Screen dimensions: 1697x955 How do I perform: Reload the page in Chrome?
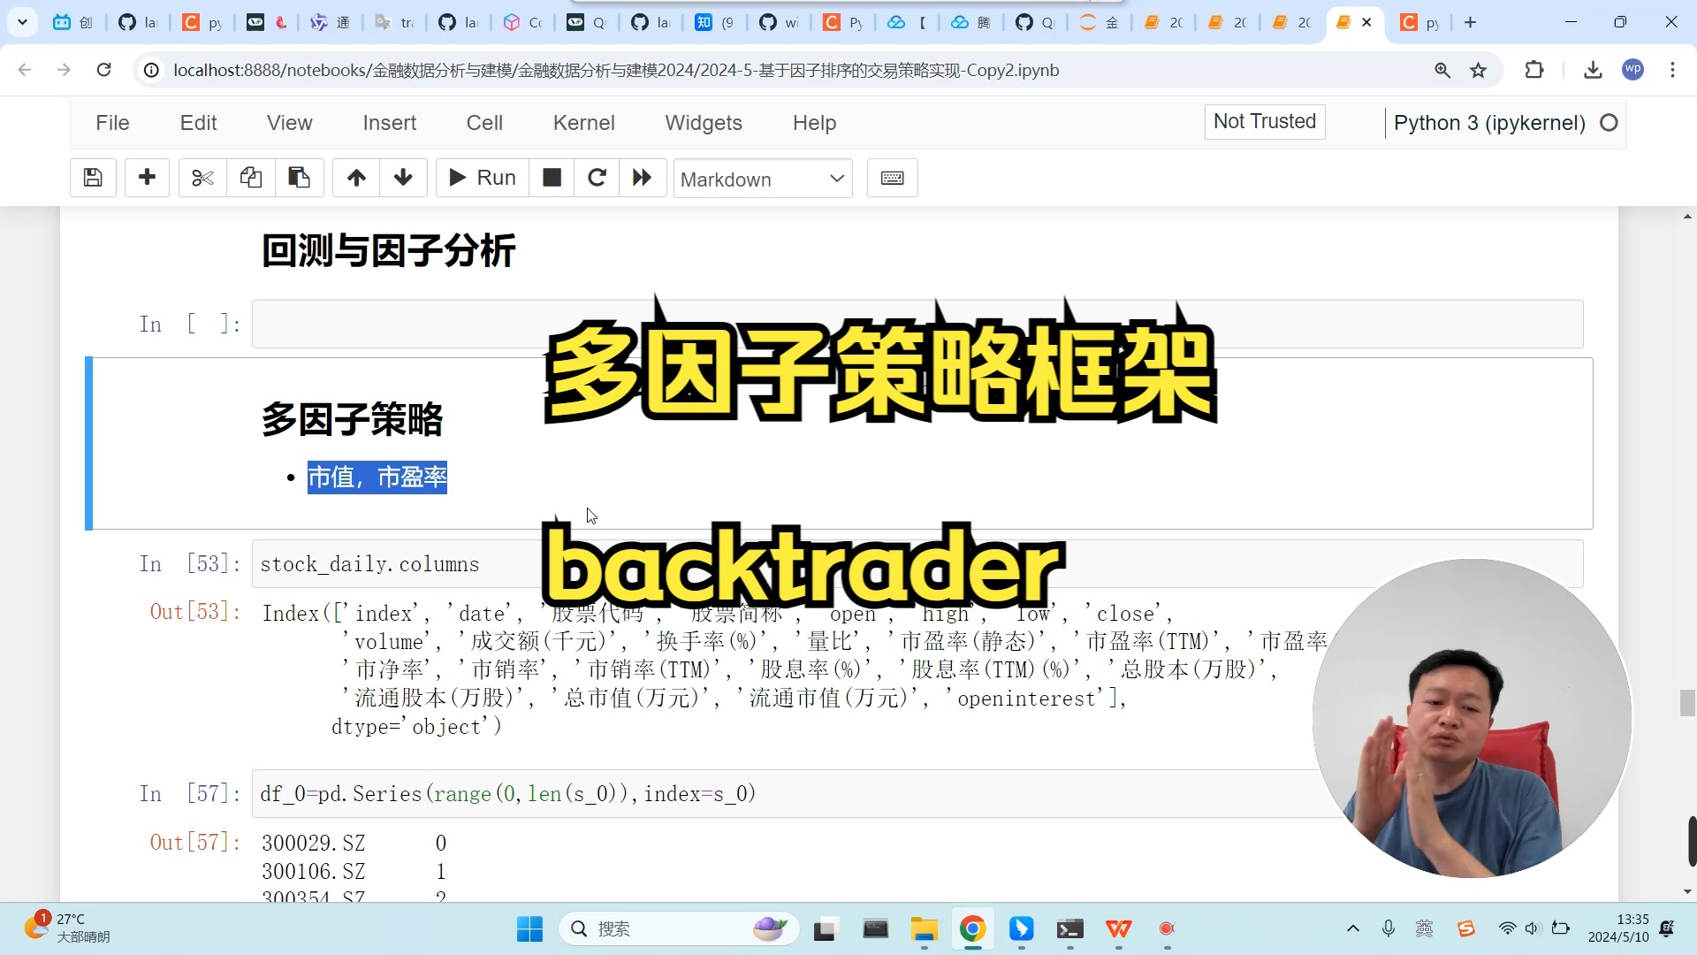(x=103, y=70)
